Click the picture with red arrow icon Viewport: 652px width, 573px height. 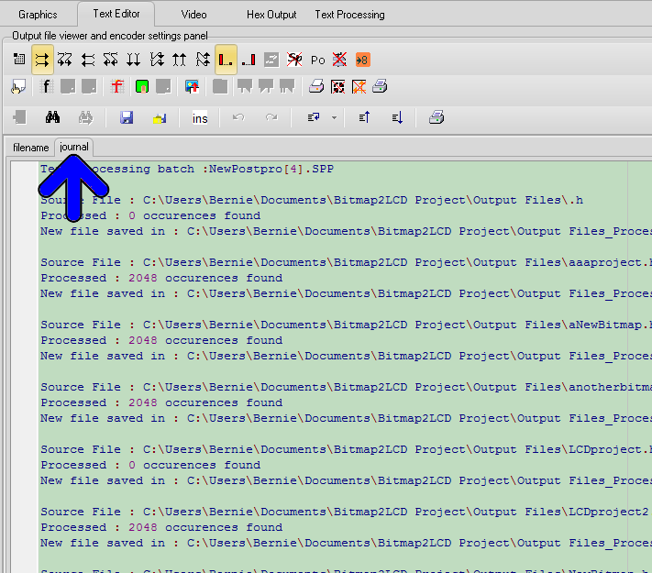192,87
